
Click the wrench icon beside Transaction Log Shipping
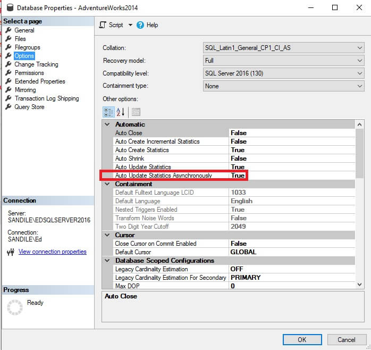coord(9,98)
